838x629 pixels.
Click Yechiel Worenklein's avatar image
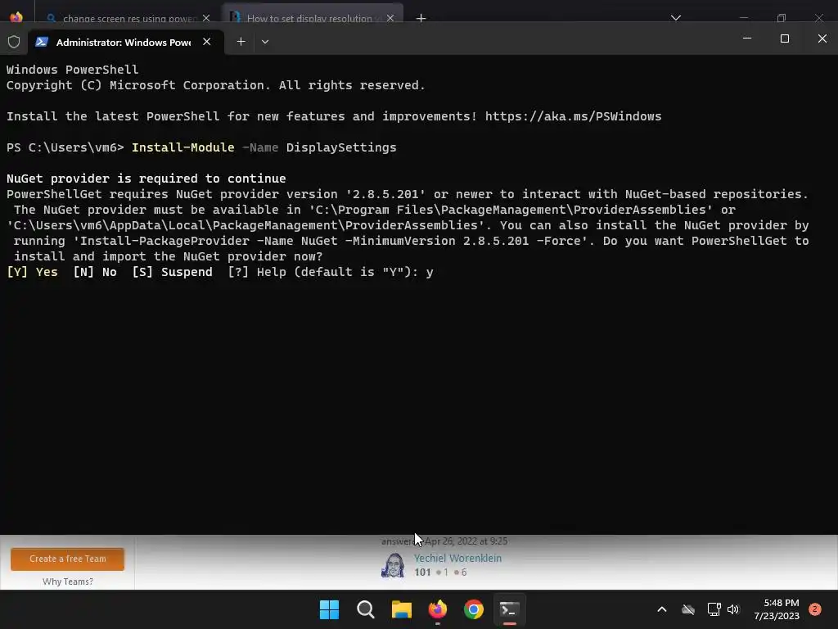pyautogui.click(x=393, y=565)
